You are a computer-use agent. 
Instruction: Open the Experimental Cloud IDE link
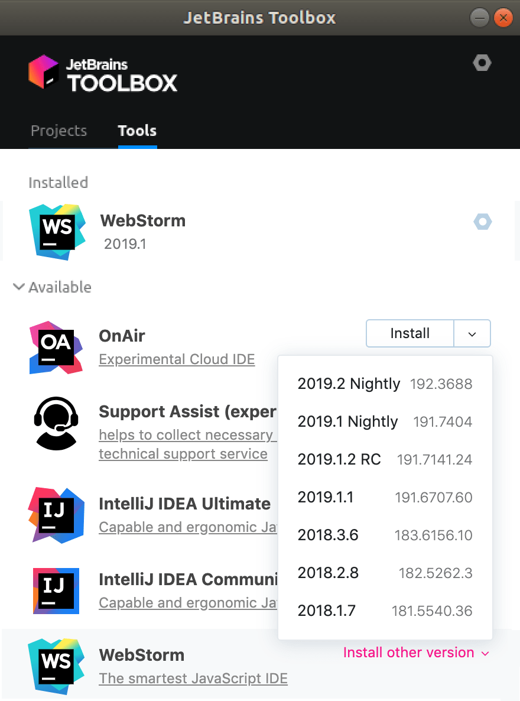[x=177, y=359]
